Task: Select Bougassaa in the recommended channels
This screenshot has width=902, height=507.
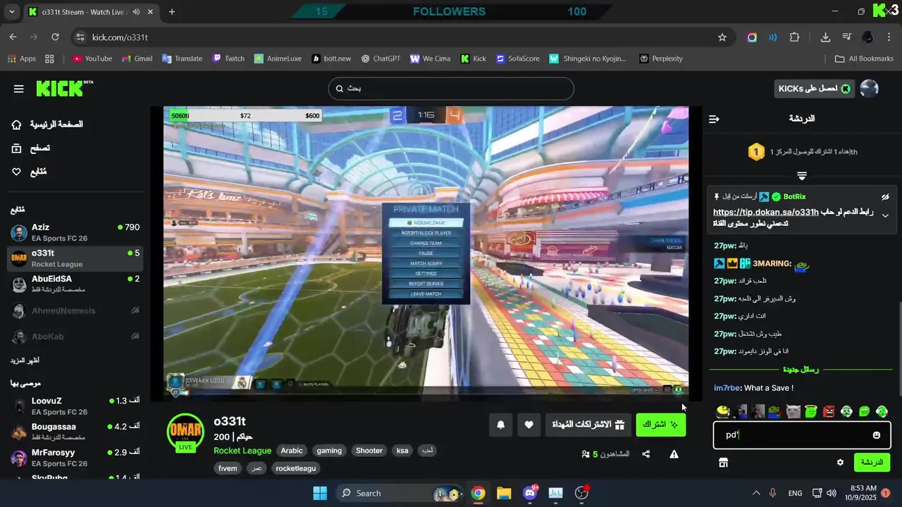Action: 75,432
